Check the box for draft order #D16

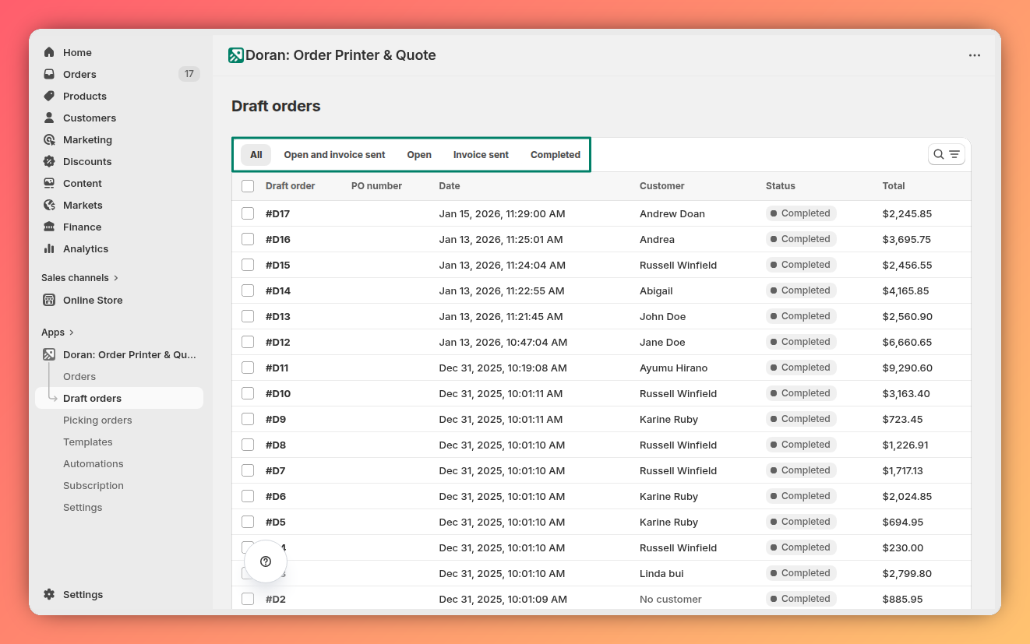click(x=248, y=239)
